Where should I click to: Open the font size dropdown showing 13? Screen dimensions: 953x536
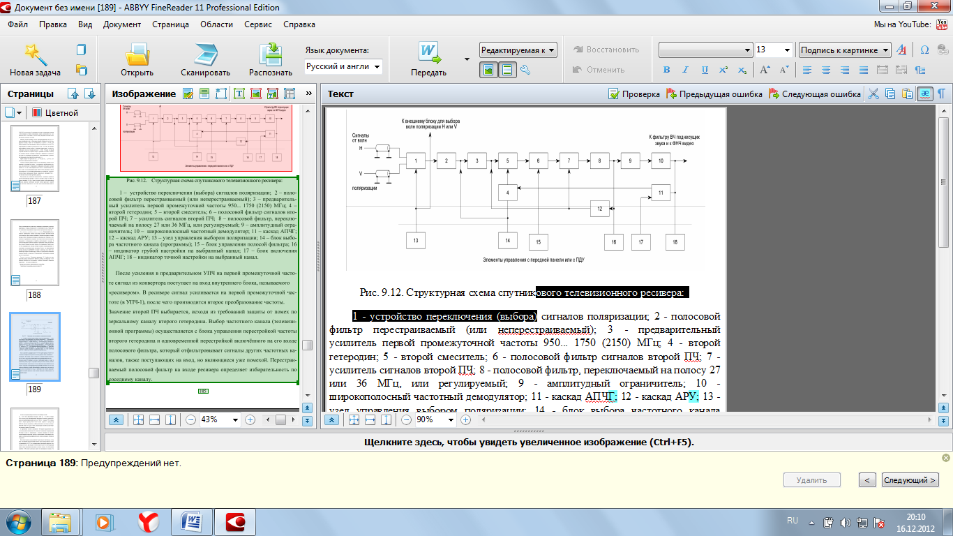tap(787, 50)
